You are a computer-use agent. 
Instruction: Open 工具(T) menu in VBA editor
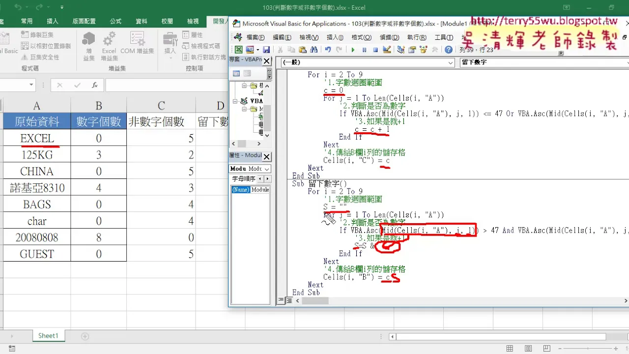click(x=444, y=37)
